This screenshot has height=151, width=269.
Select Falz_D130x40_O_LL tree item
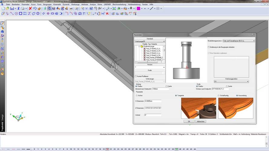coord(153,49)
